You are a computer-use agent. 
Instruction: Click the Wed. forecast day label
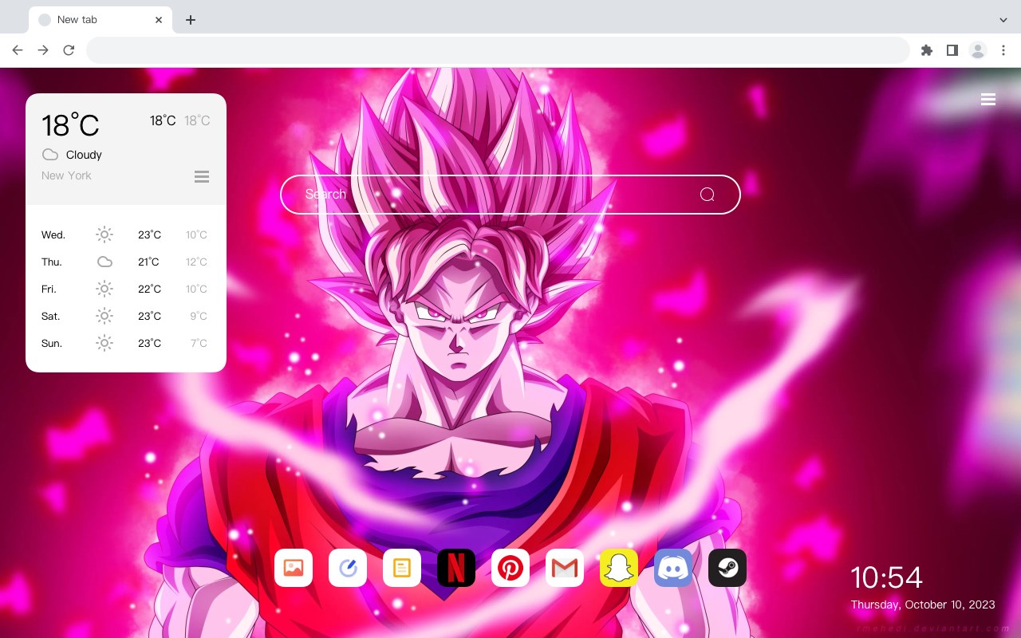coord(53,234)
